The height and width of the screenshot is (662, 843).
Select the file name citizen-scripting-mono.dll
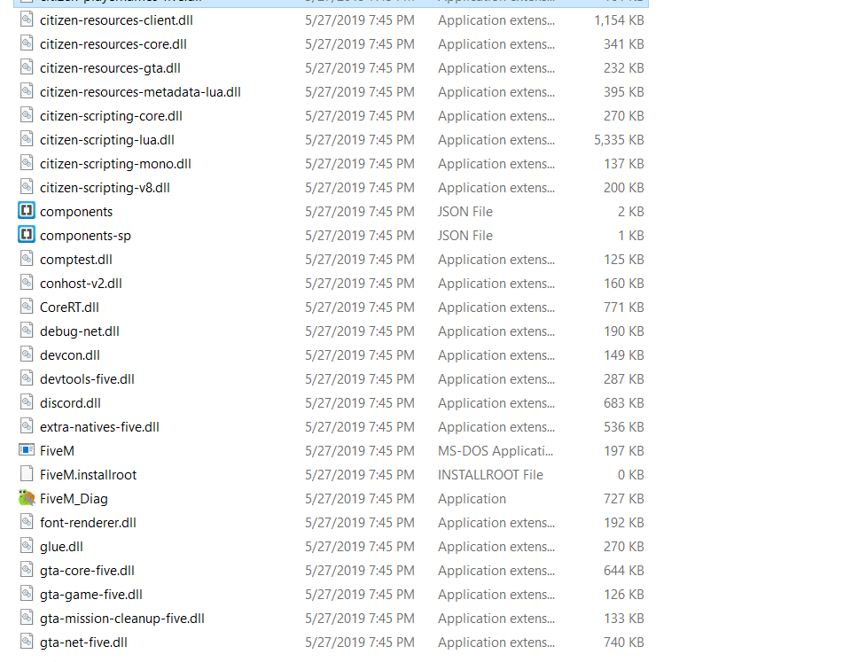[x=115, y=164]
